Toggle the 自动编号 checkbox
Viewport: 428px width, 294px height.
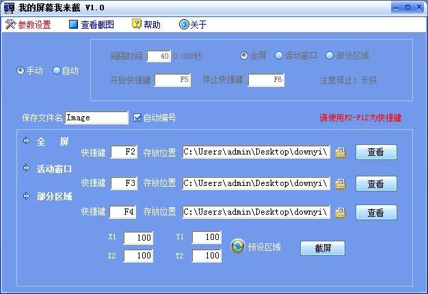137,118
